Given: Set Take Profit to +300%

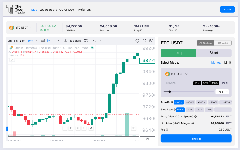Looking at the screenshot, I should click(202, 102).
